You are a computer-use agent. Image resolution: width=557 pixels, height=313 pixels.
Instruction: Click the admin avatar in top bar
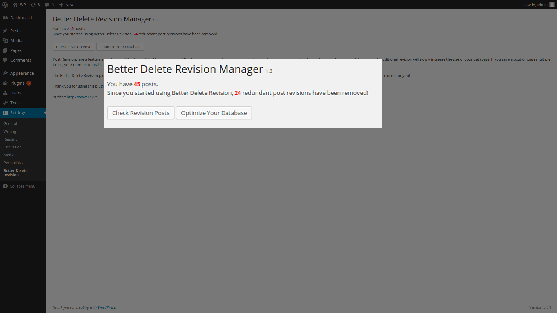tap(552, 5)
